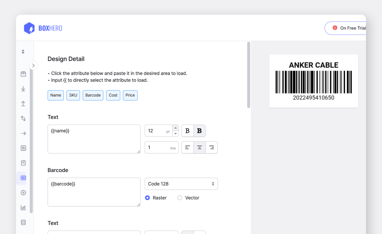Expand the sidebar with the chevron arrow

[x=33, y=66]
